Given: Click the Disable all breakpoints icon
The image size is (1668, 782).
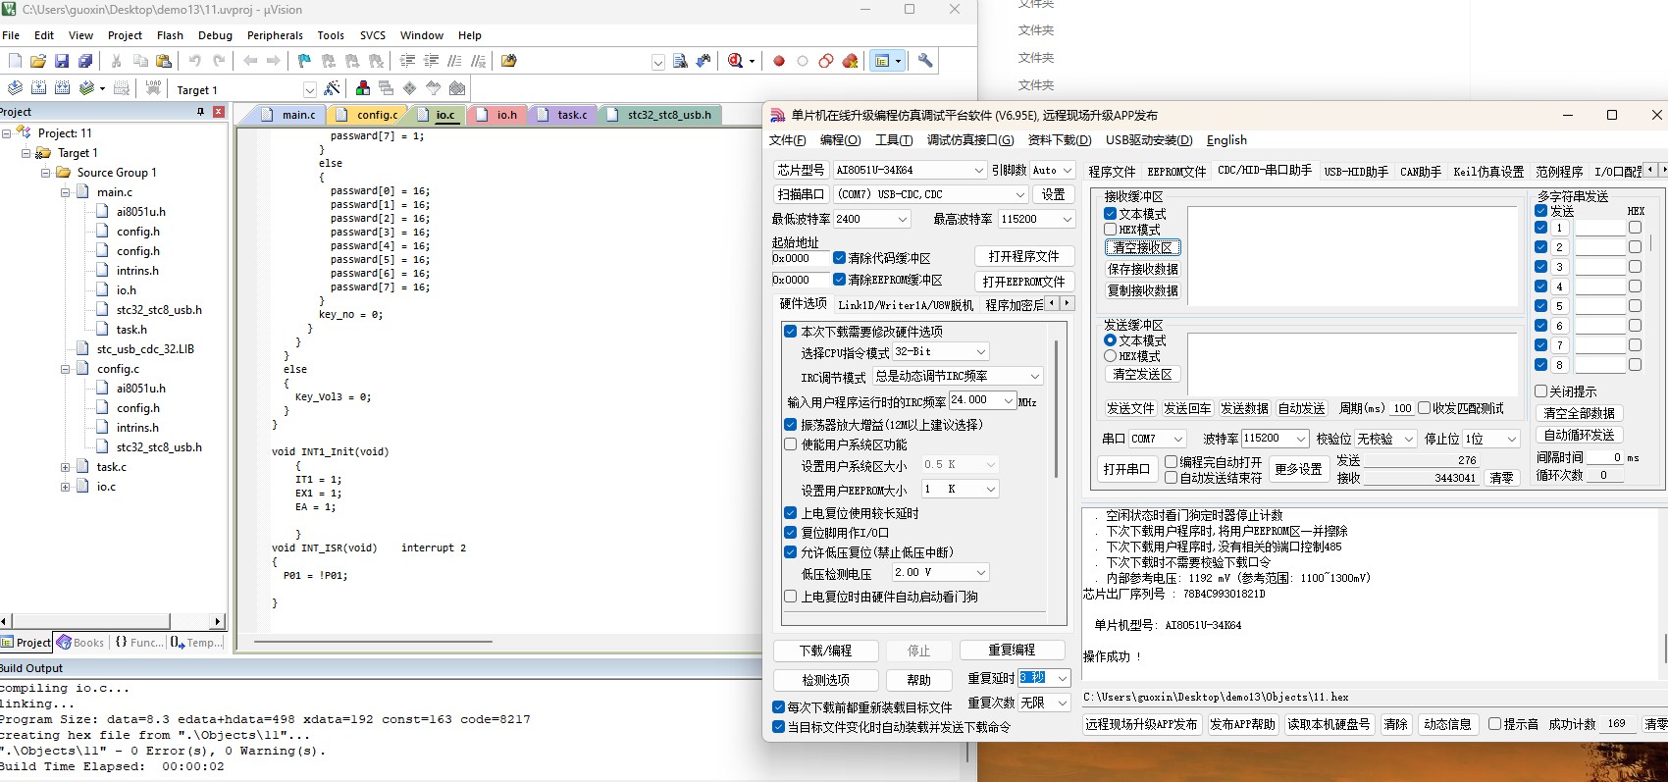Looking at the screenshot, I should pyautogui.click(x=826, y=61).
